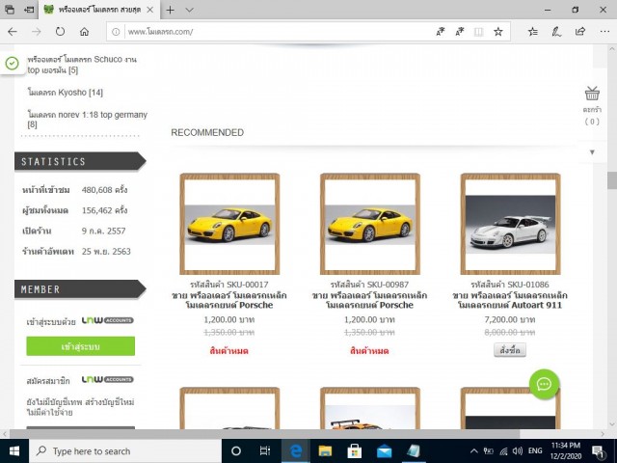Open the Mail app from taskbar
The image size is (617, 463).
[x=384, y=451]
